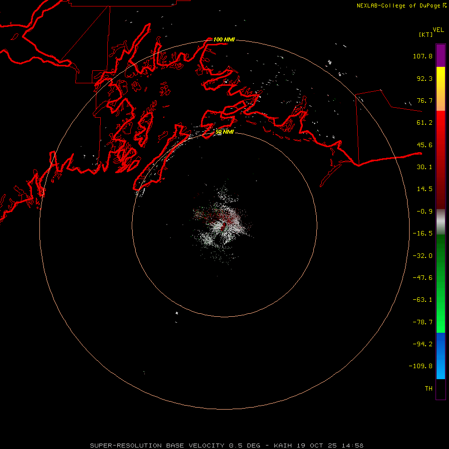Click the 92.3 velocity scale value
This screenshot has height=449, width=449.
coord(425,78)
